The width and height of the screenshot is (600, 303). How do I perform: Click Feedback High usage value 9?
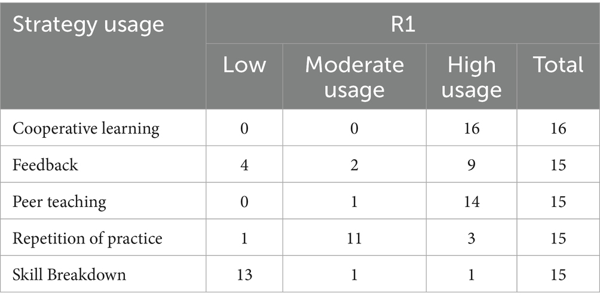click(x=472, y=165)
